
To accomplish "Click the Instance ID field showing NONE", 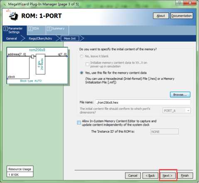I will click(x=165, y=131).
